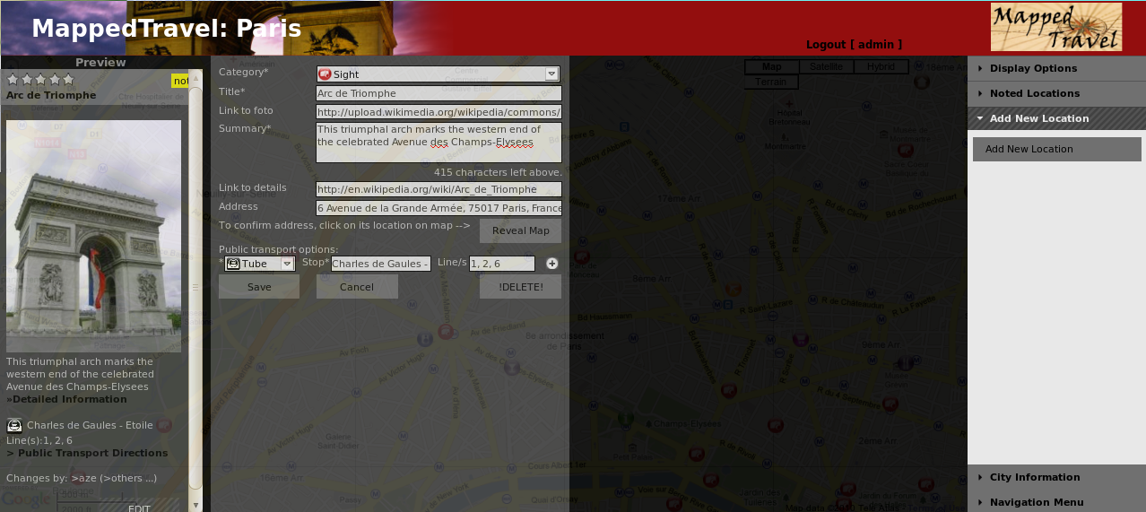Viewport: 1146px width, 512px height.
Task: Open the Detailed Information link
Action: (x=66, y=399)
